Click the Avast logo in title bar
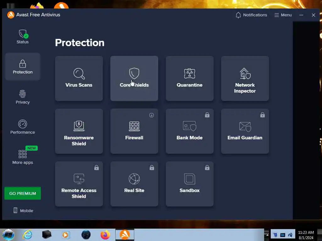Image resolution: width=322 pixels, height=241 pixels. pyautogui.click(x=11, y=15)
